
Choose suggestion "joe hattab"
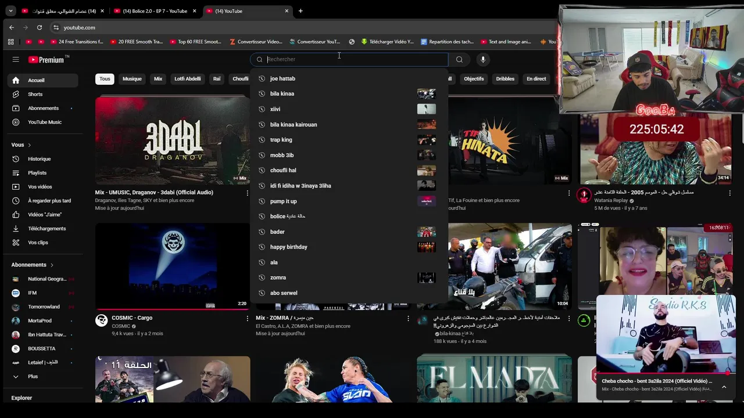point(349,78)
